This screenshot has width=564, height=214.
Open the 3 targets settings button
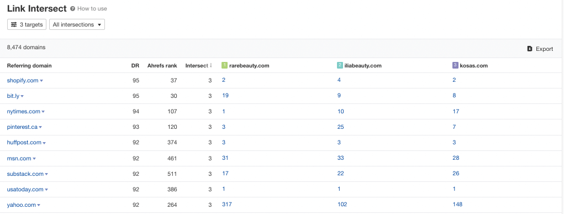pyautogui.click(x=27, y=24)
